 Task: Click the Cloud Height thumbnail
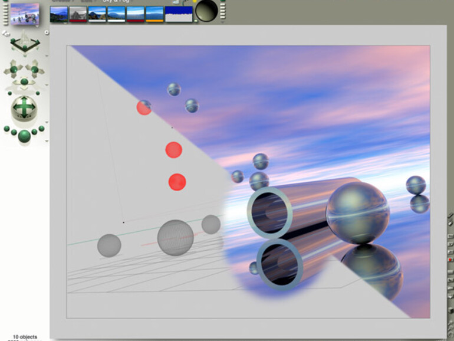coord(136,13)
